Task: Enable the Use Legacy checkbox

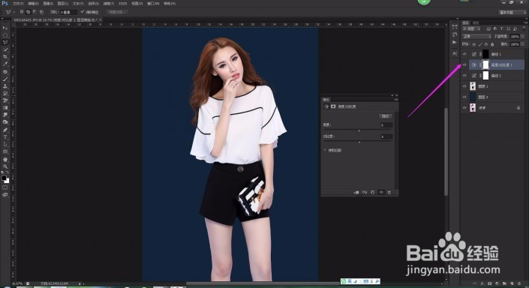Action: 325,150
